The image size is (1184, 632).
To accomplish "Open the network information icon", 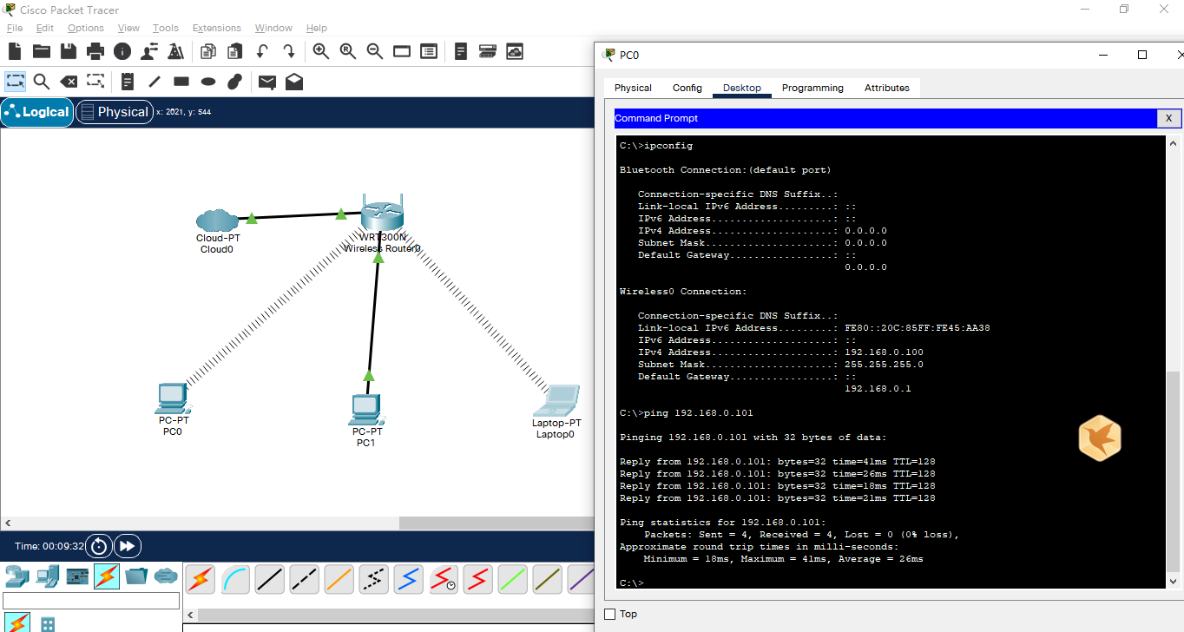I will click(x=122, y=51).
